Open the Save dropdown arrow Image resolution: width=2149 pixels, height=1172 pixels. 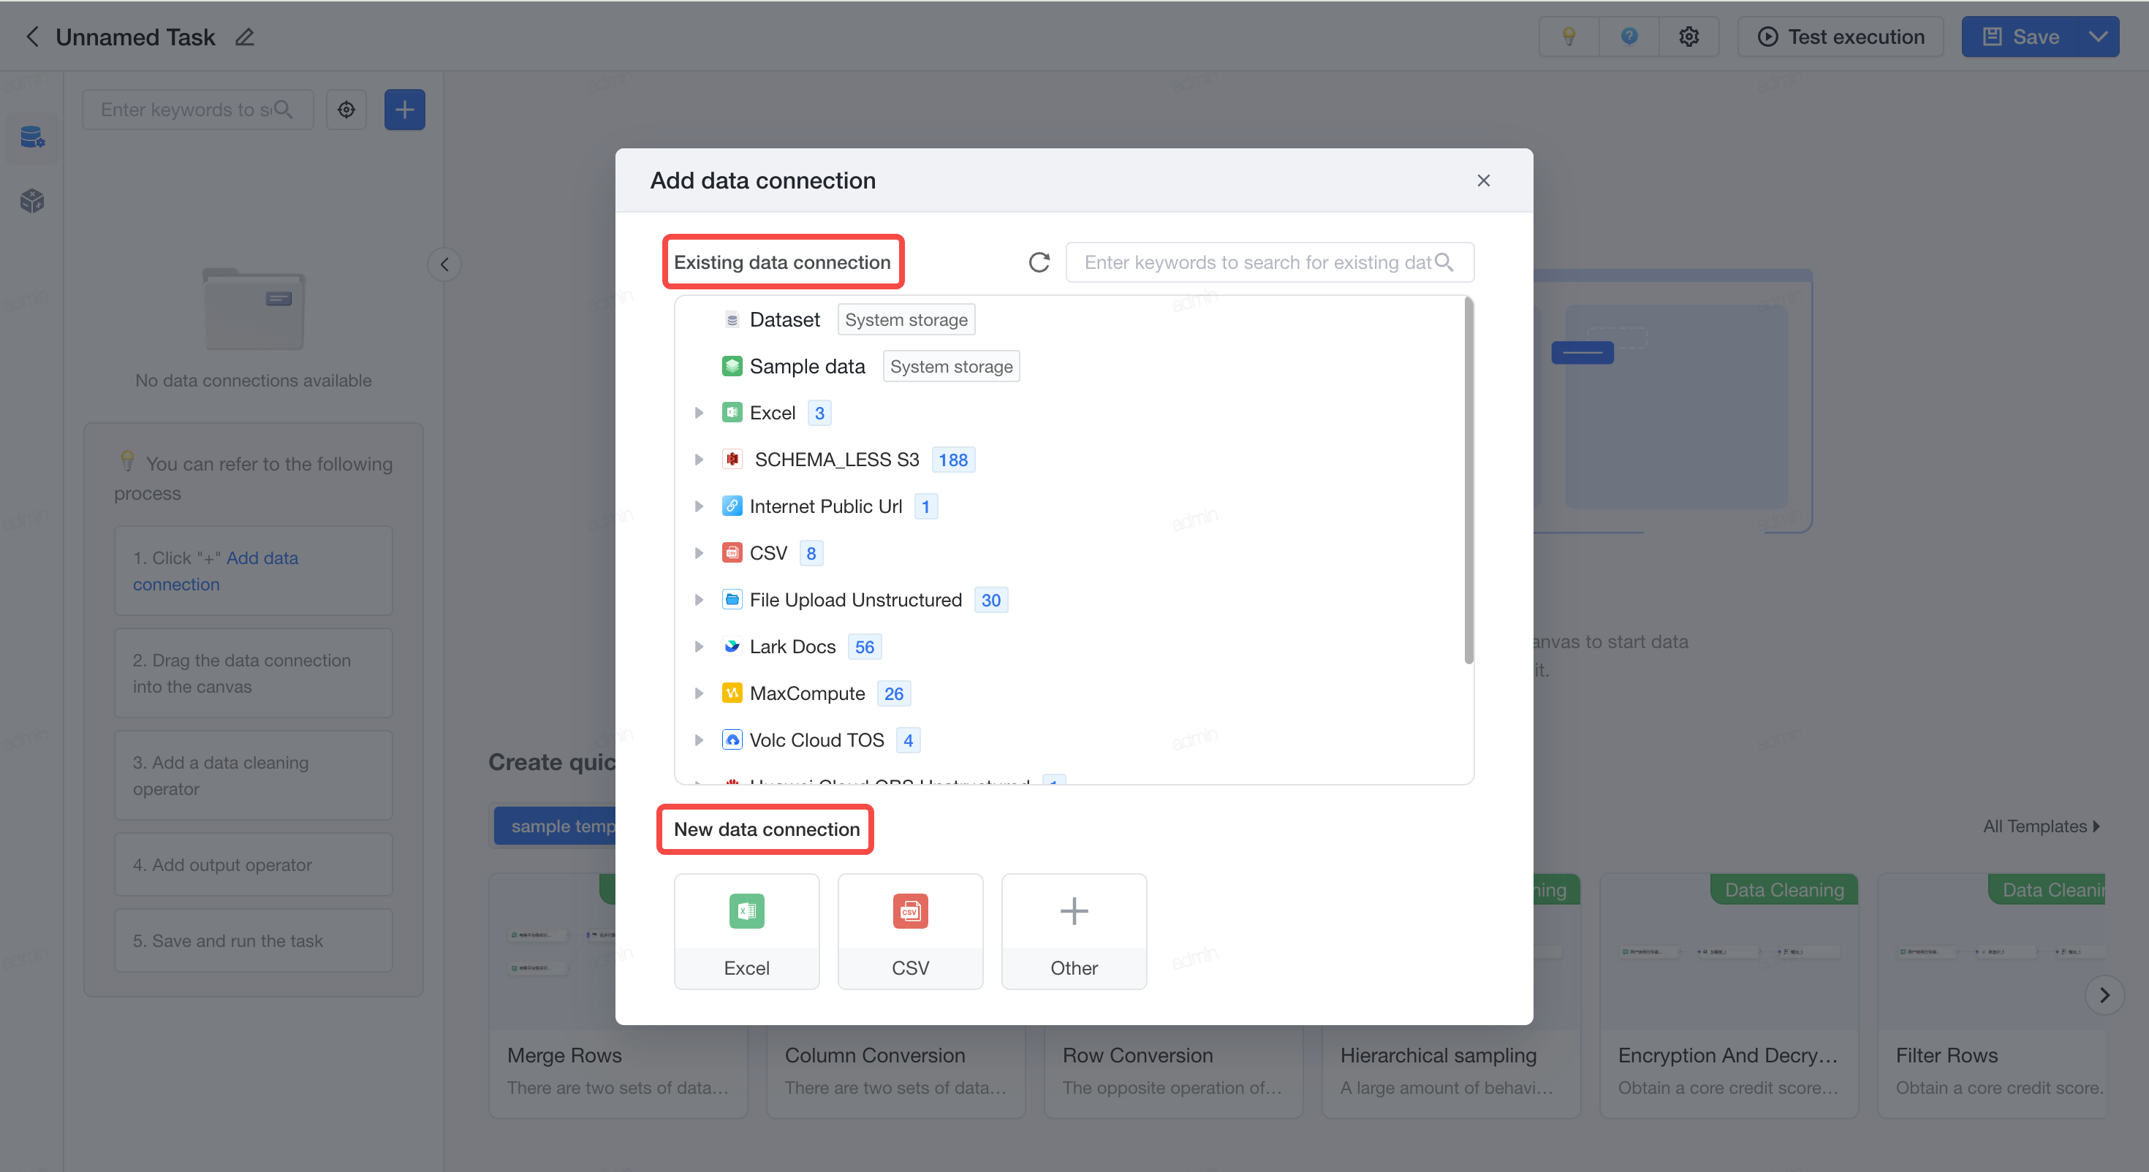(x=2098, y=37)
